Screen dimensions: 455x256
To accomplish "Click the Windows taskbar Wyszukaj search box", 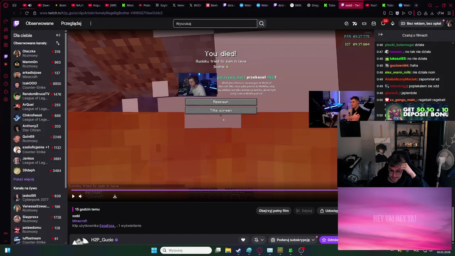I will point(186,250).
